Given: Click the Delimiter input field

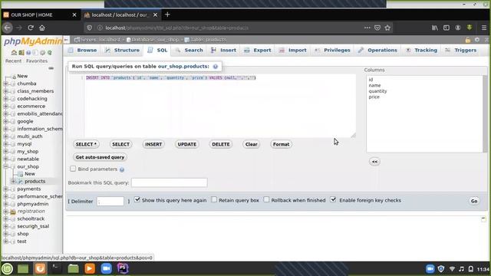Looking at the screenshot, I should click(110, 201).
